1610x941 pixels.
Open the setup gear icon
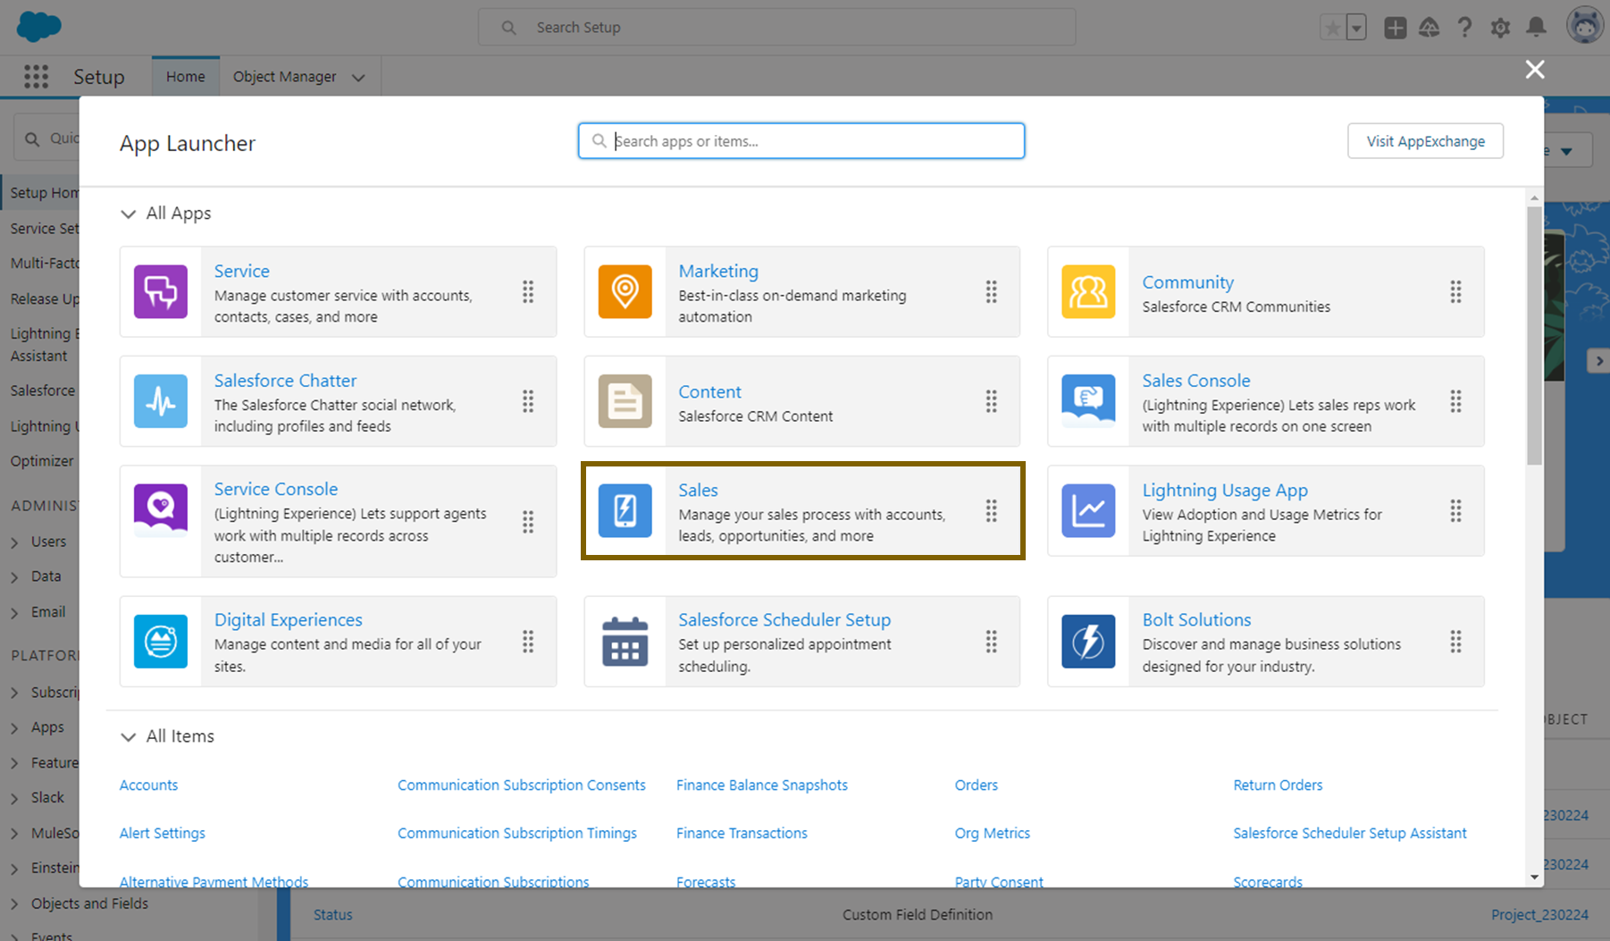[x=1500, y=28]
